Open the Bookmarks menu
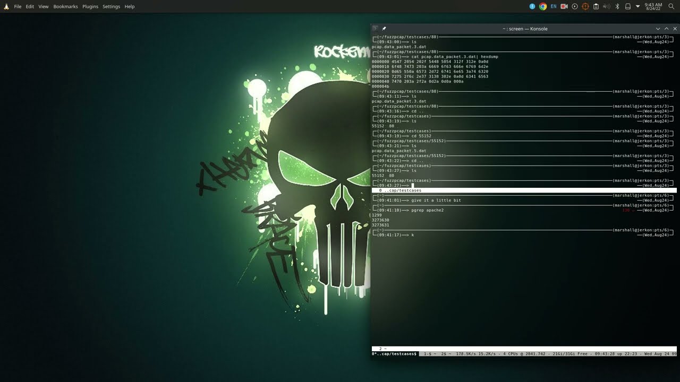The height and width of the screenshot is (382, 680). [65, 6]
